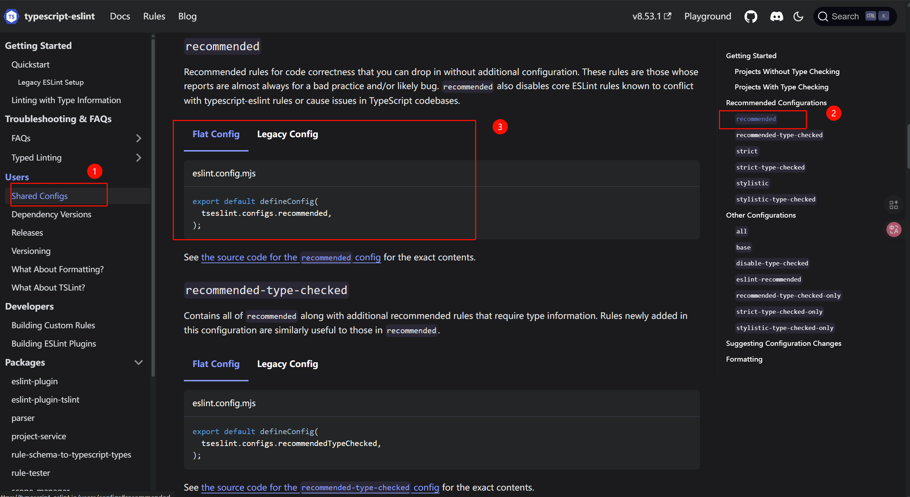This screenshot has height=497, width=910.
Task: Click the typescript-eslint logo icon
Action: (x=11, y=16)
